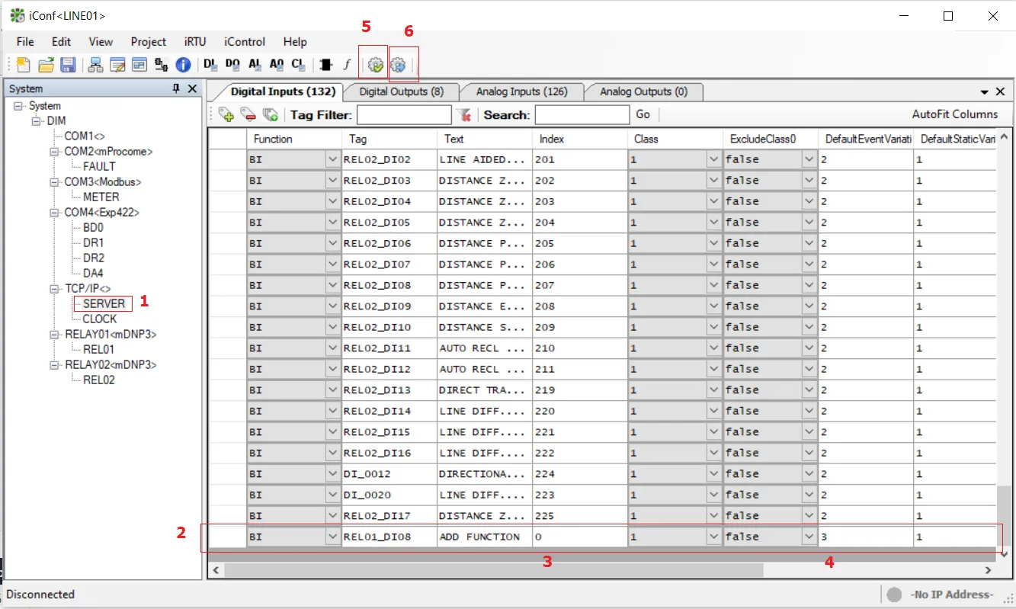Image resolution: width=1016 pixels, height=609 pixels.
Task: Pin the System panel
Action: pyautogui.click(x=176, y=89)
